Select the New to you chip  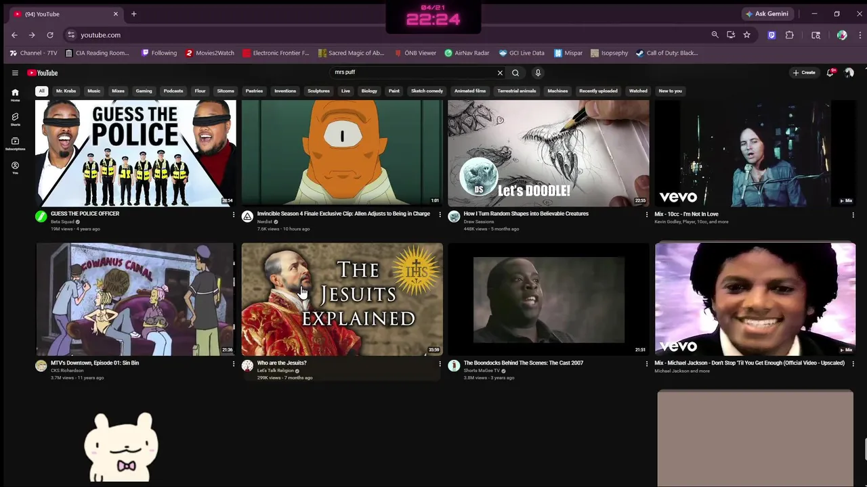(x=670, y=91)
